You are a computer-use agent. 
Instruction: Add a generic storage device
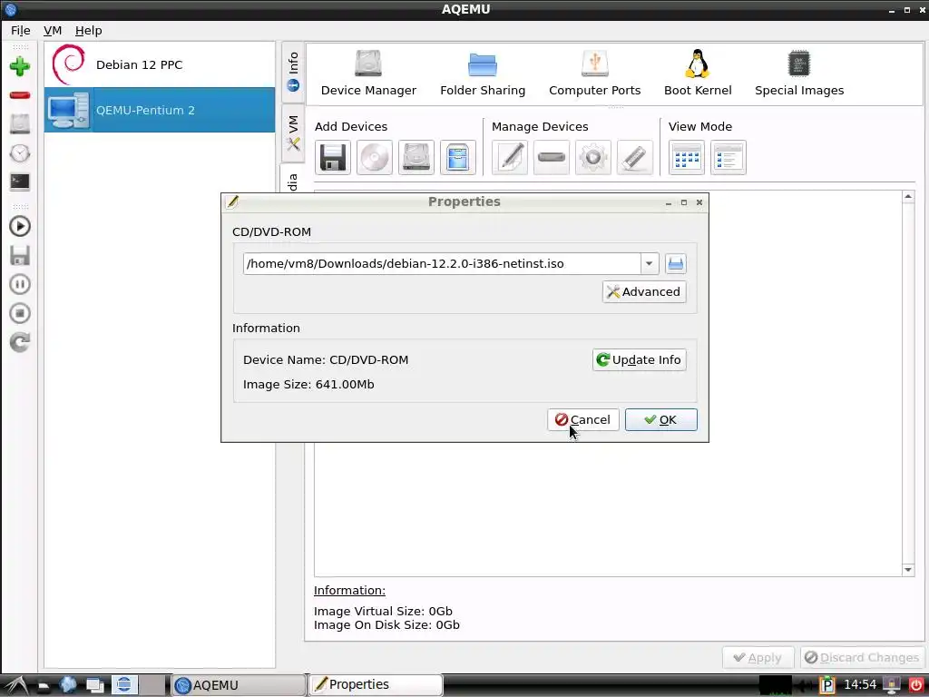click(x=458, y=158)
